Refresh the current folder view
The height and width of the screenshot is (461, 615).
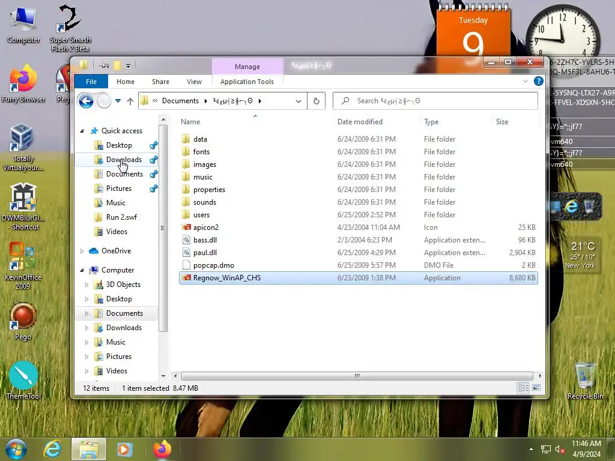tap(316, 101)
